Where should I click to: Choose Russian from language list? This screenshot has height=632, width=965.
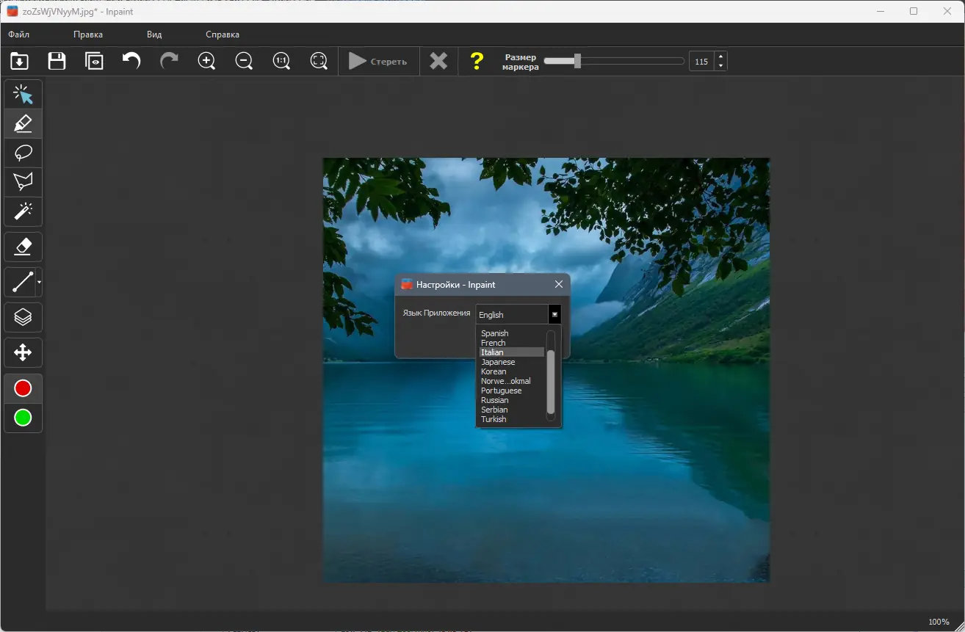point(495,400)
